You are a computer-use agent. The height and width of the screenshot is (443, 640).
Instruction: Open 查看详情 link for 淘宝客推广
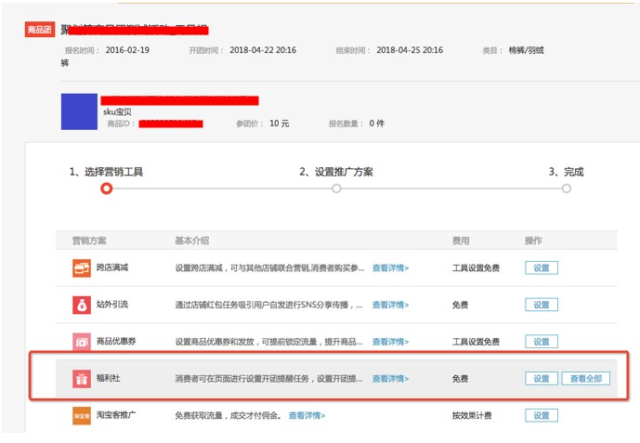point(307,415)
